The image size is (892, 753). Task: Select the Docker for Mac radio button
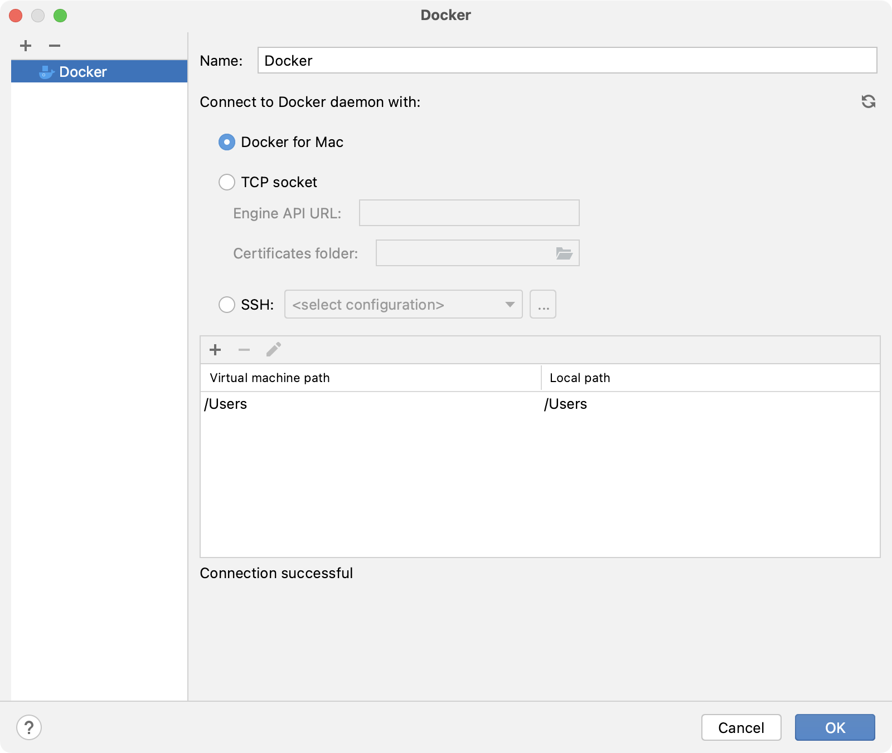[x=226, y=142]
